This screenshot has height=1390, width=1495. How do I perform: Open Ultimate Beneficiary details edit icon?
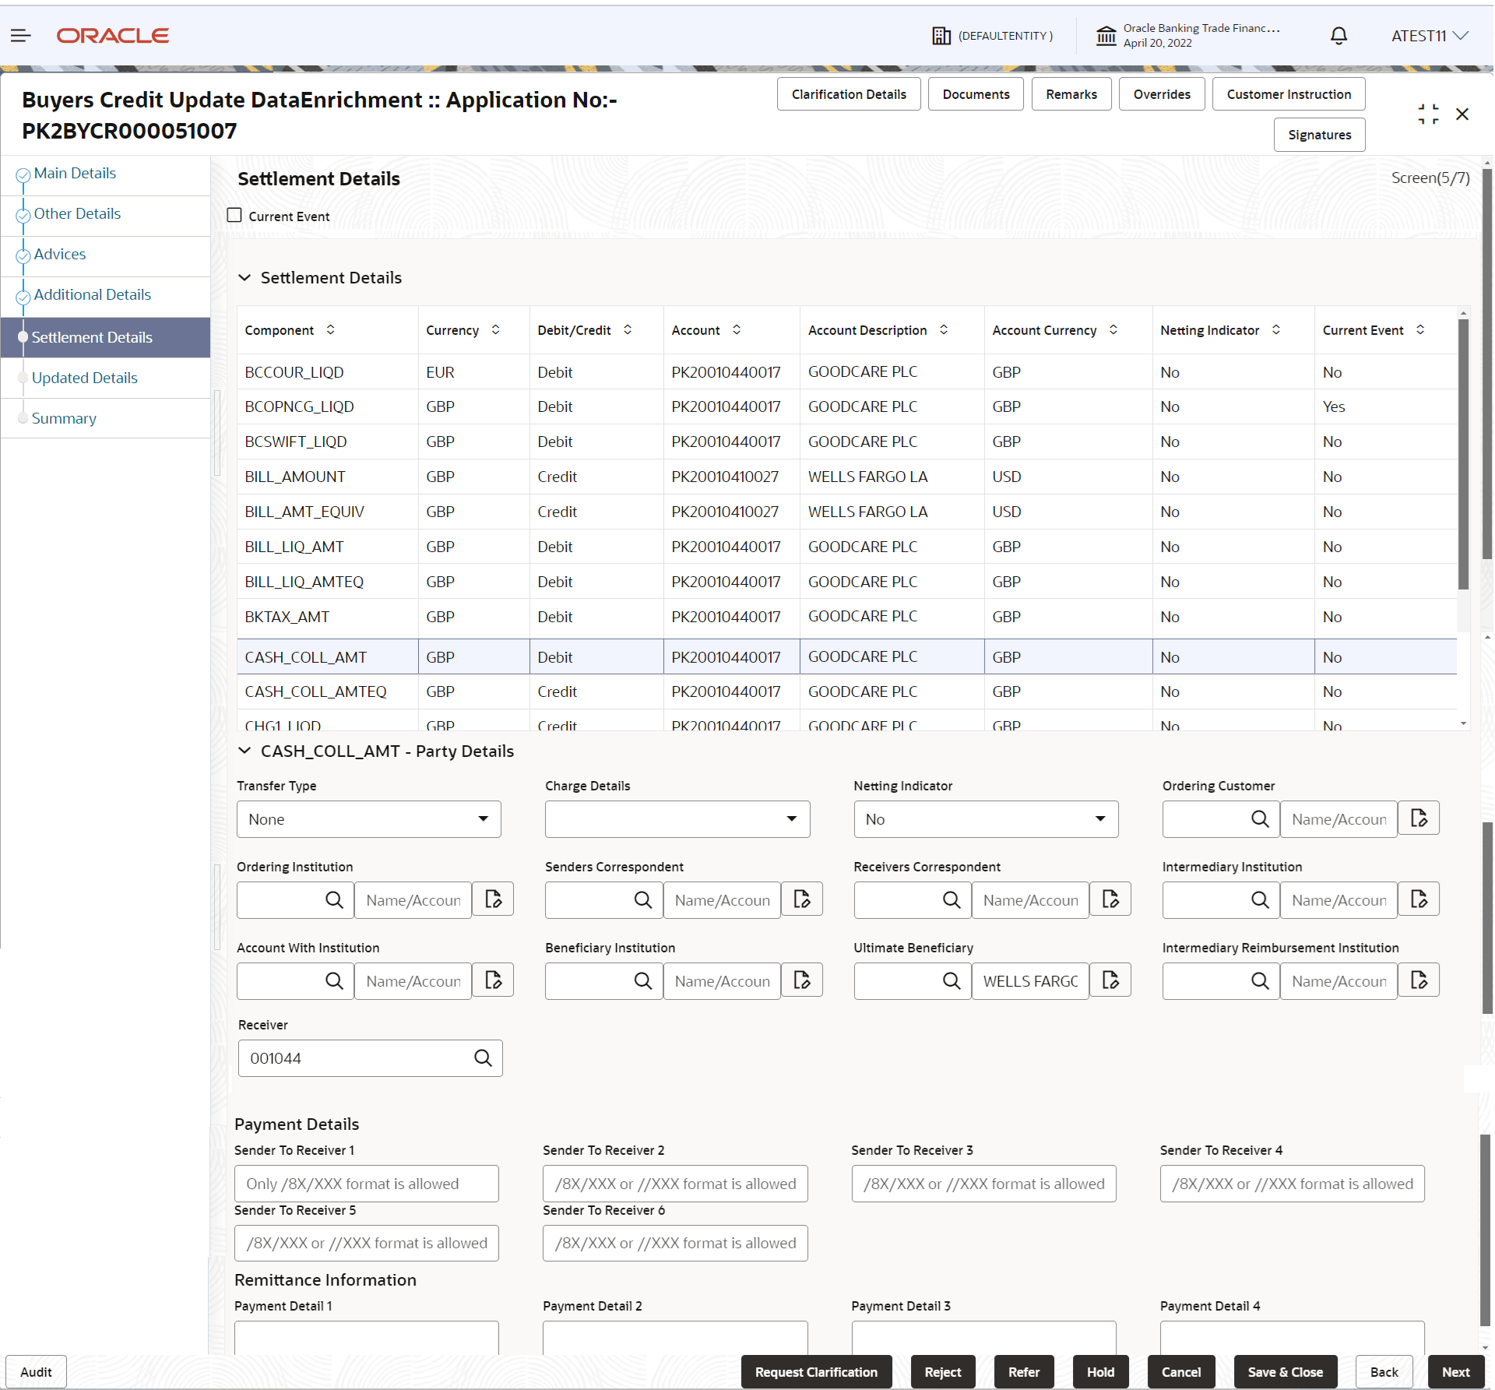pos(1110,980)
